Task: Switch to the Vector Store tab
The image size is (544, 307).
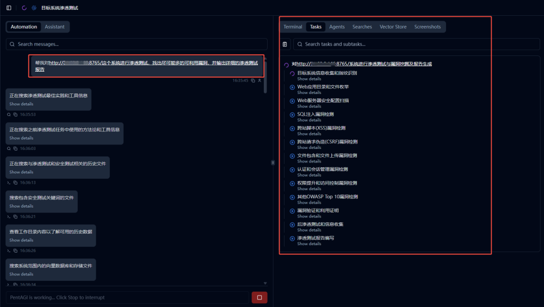Action: [393, 27]
